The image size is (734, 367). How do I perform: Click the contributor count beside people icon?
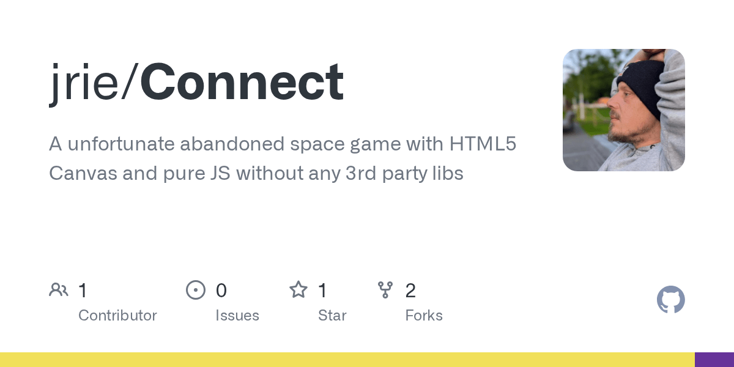pos(83,291)
